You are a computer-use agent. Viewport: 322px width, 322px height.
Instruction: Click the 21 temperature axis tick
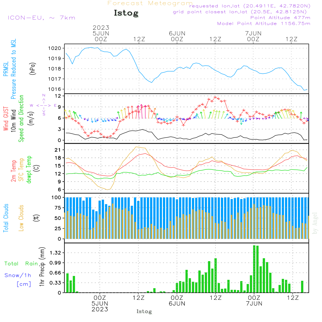pos(58,150)
